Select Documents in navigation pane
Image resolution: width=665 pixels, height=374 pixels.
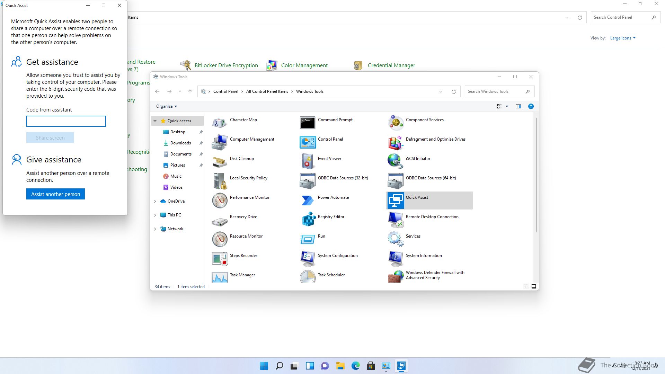pyautogui.click(x=181, y=154)
